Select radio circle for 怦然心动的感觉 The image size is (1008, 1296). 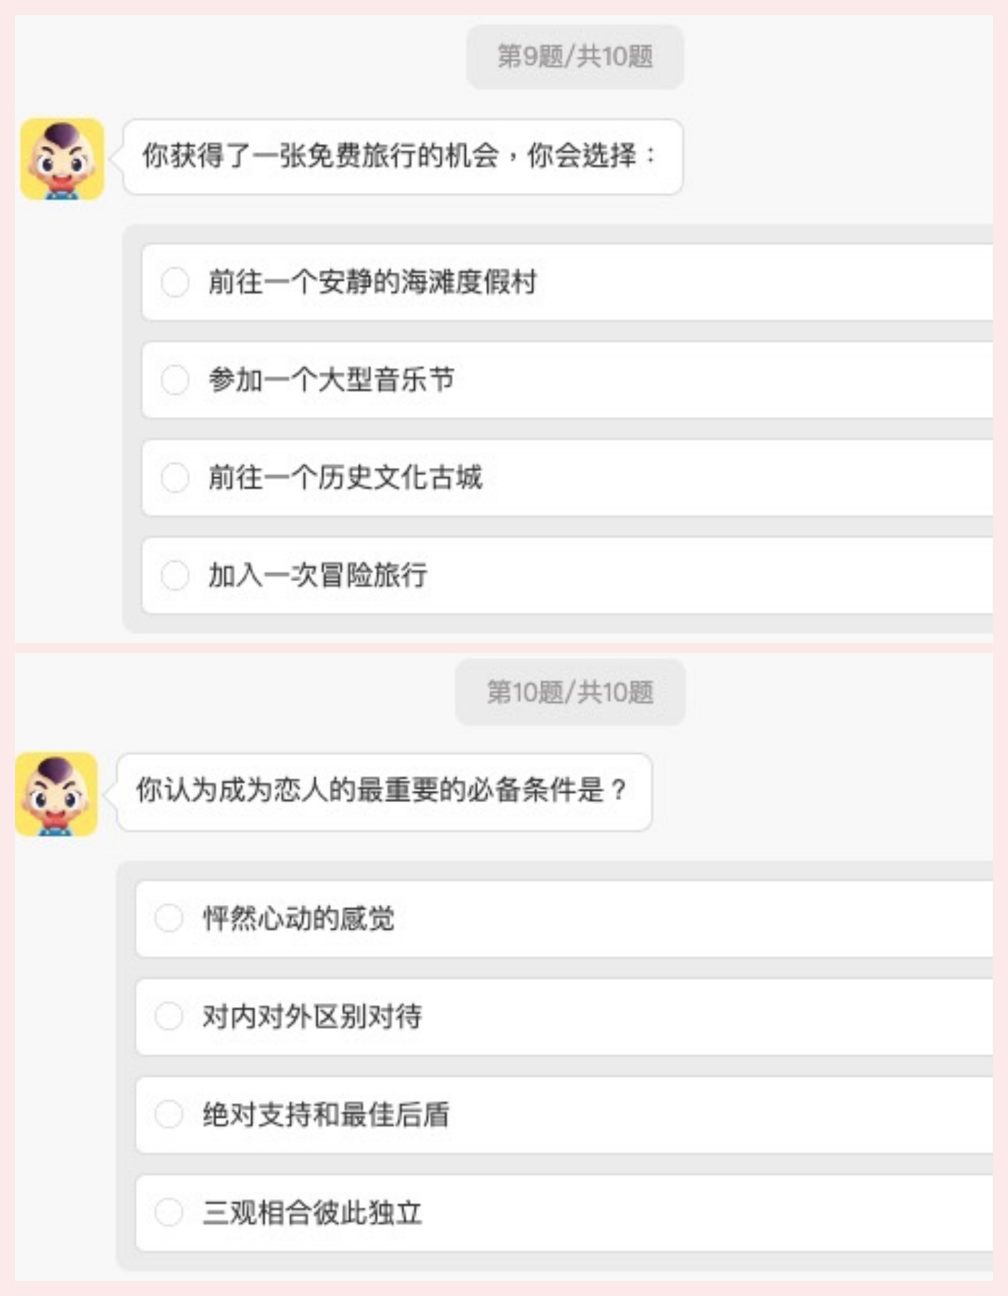169,918
